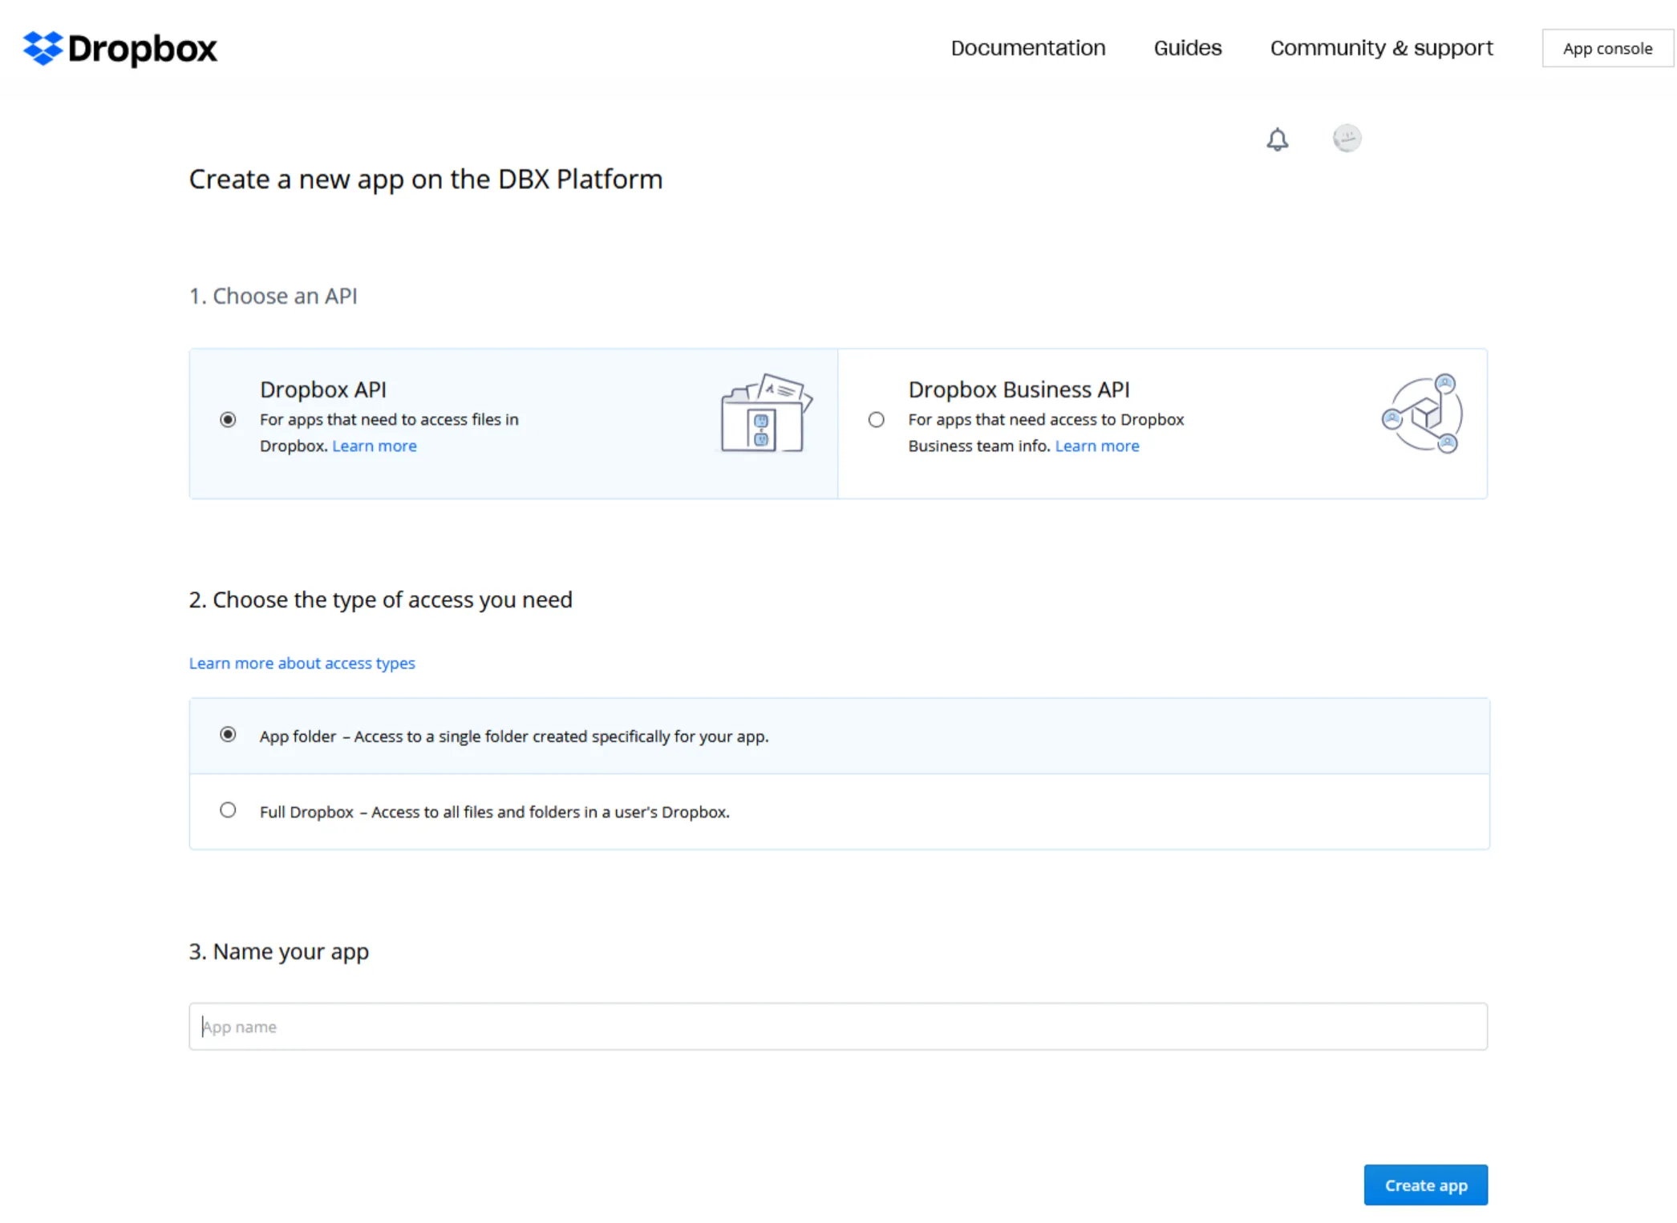The image size is (1677, 1223).
Task: Click the Dropbox logo
Action: point(120,49)
